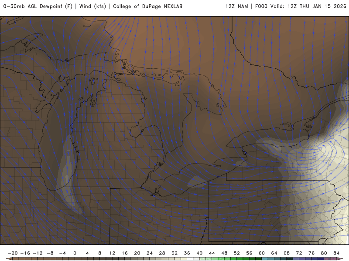Pick the 64 dewpoint scale number
The image size is (349, 261).
(x=274, y=253)
